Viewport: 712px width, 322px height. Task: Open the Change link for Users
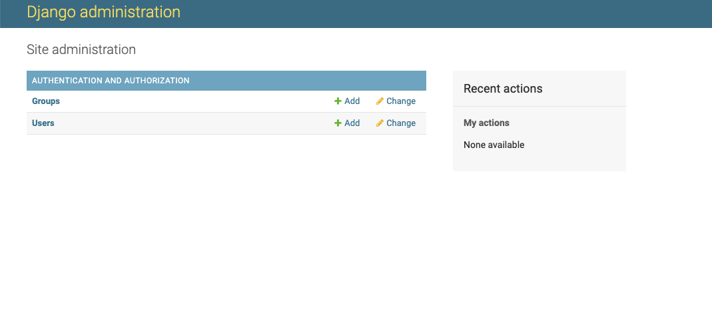pyautogui.click(x=400, y=123)
